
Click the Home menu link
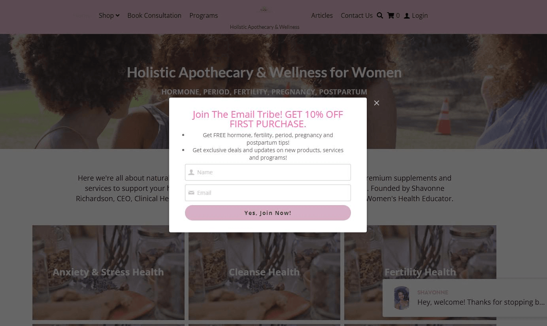82,15
